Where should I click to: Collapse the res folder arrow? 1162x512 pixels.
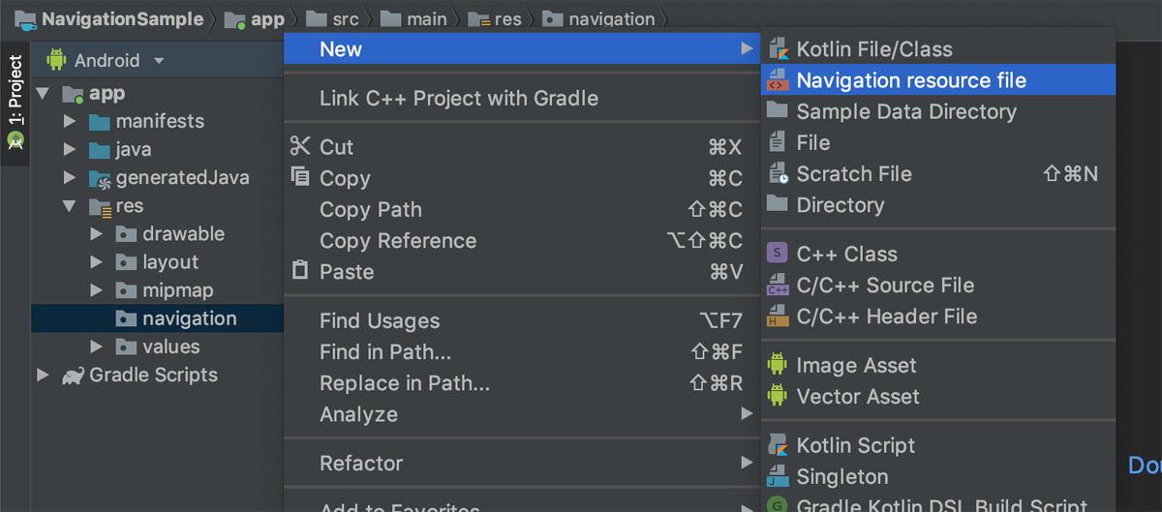[70, 206]
